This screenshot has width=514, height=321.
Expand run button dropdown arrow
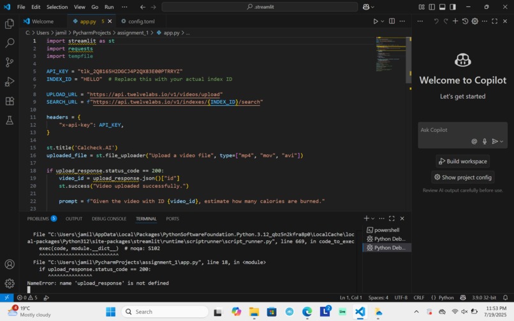tap(382, 21)
